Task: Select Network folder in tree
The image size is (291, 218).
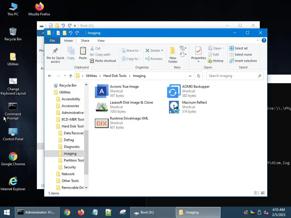Action: (x=65, y=174)
